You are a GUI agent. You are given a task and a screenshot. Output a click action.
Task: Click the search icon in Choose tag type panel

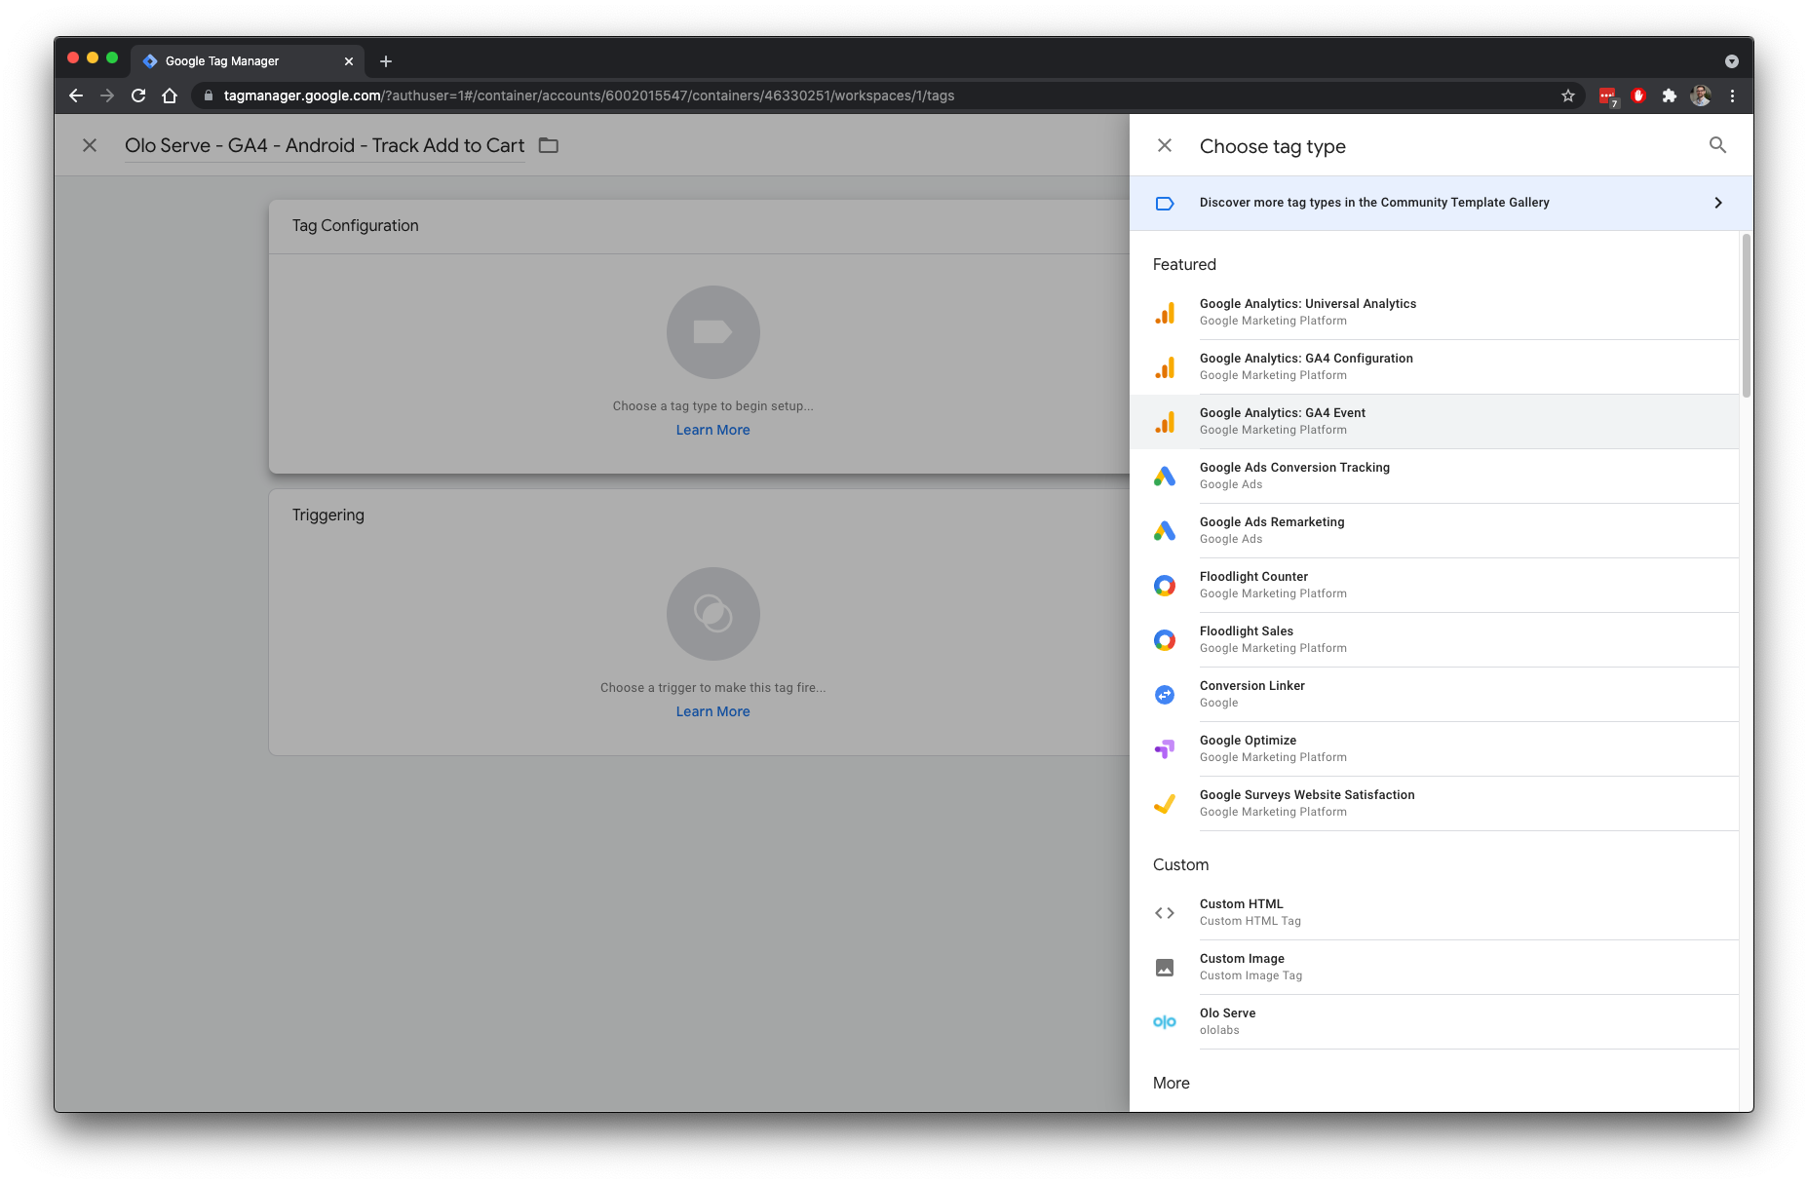1717,145
